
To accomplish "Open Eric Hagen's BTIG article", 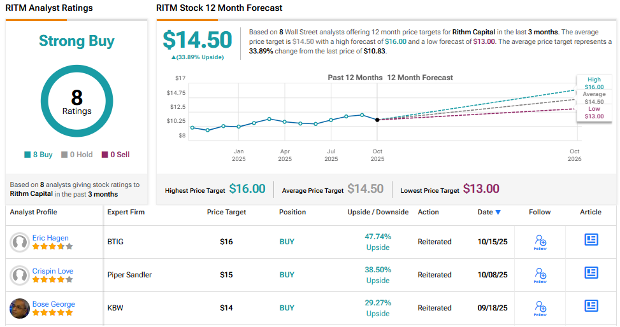I will point(591,239).
